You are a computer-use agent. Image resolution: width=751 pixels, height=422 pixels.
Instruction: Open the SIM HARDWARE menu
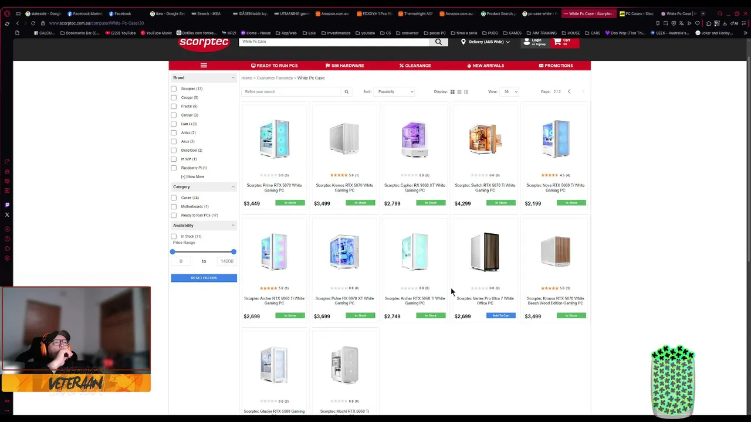pos(344,66)
